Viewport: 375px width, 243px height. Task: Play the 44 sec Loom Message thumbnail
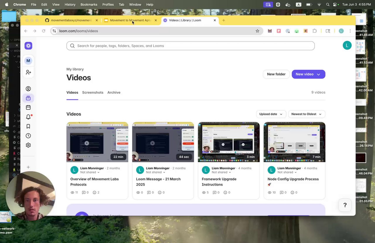(x=163, y=142)
